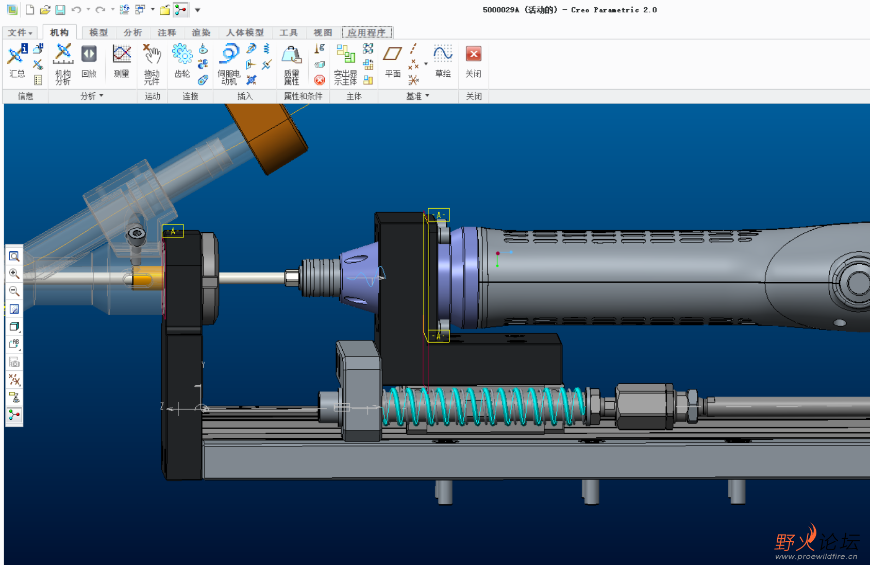
Task: Open the 测量 measures tool
Action: [122, 61]
